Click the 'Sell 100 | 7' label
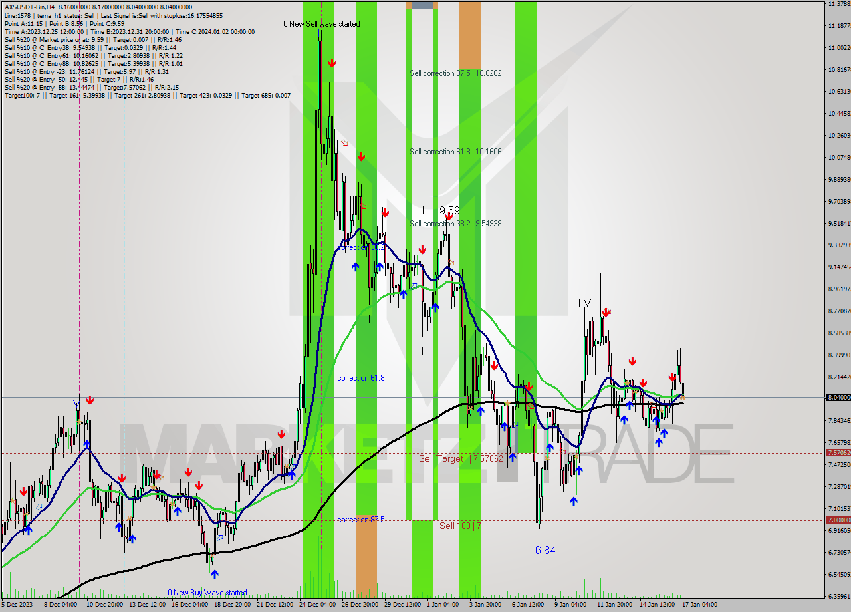The image size is (851, 612). click(x=460, y=526)
